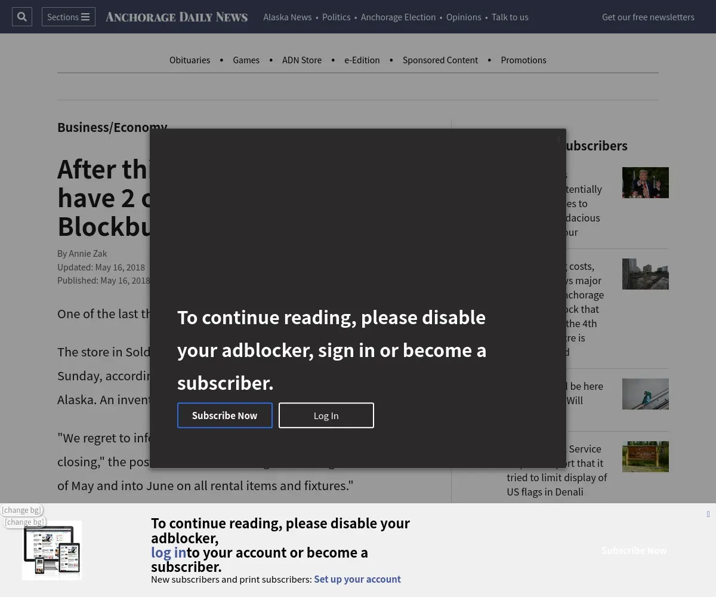Open Promotions page
716x597 pixels.
pos(523,60)
